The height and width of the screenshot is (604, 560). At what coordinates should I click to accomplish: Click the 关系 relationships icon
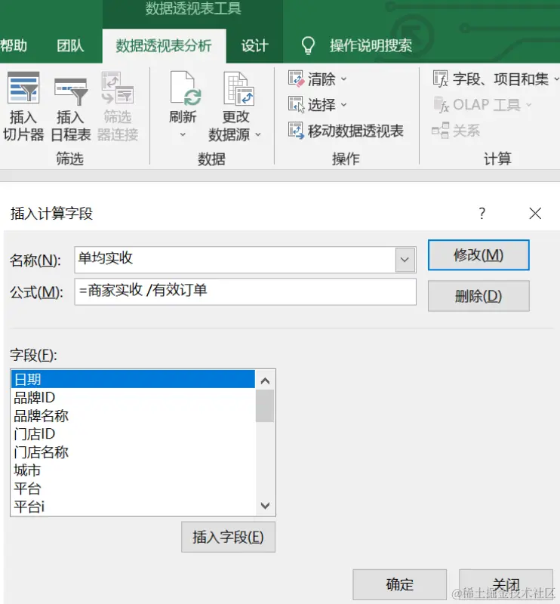click(440, 130)
